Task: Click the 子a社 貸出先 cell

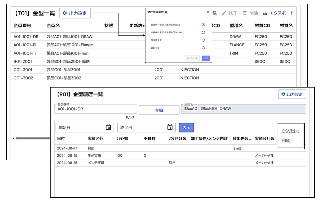Action: click(x=237, y=148)
